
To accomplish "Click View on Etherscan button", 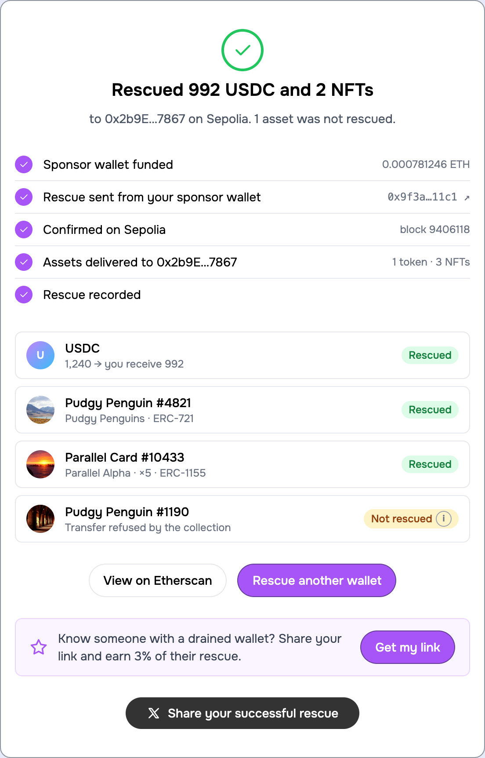I will pos(158,580).
